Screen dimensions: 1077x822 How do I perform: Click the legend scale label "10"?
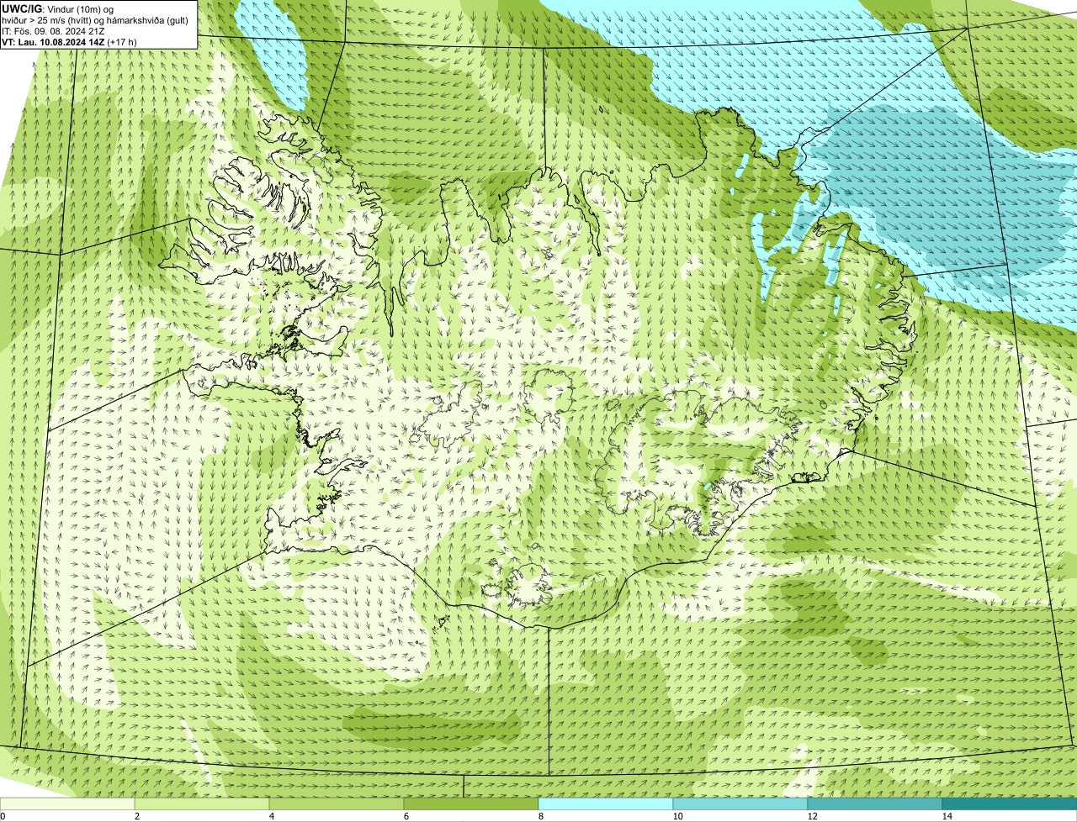(677, 816)
